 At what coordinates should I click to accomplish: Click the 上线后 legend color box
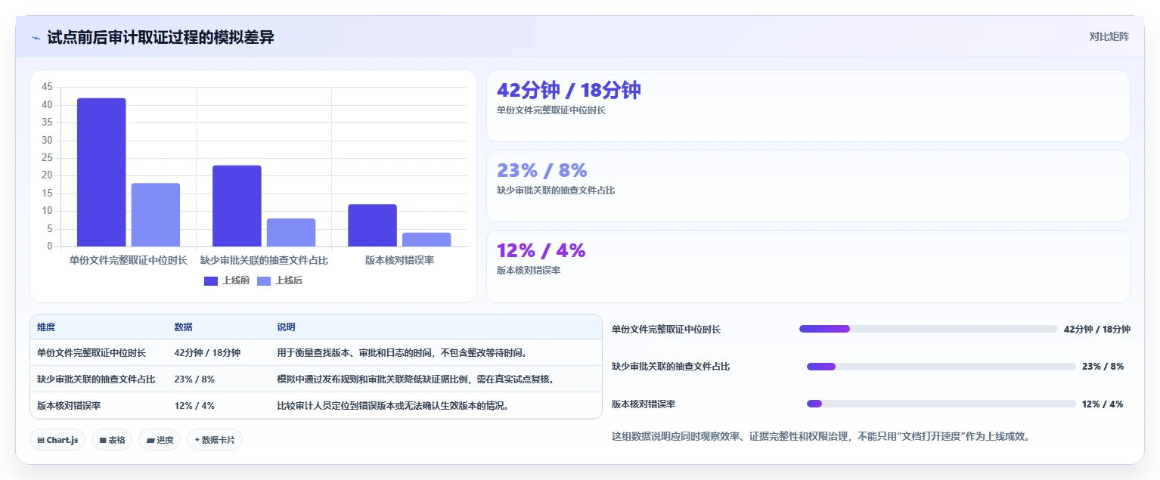tap(264, 281)
